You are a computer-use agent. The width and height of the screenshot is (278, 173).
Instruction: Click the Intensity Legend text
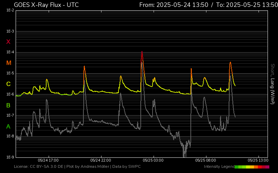tap(219, 167)
